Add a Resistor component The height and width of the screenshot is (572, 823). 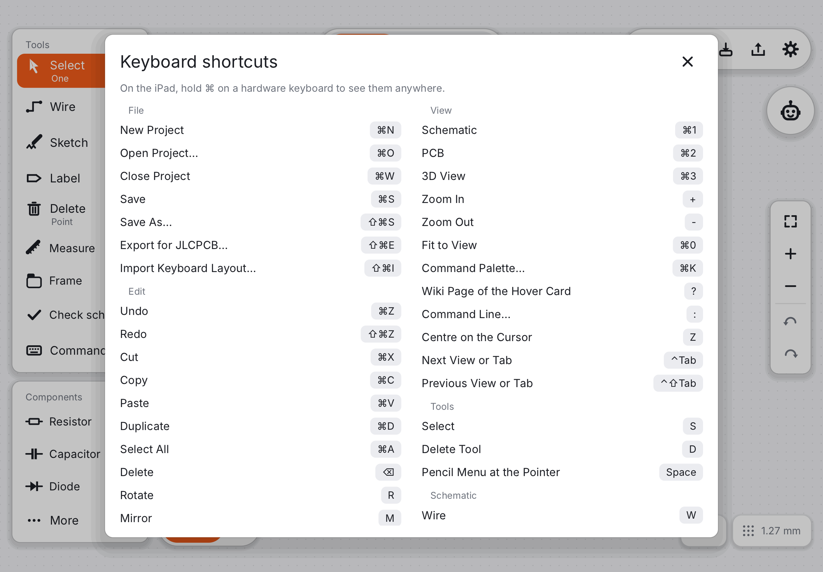coord(61,421)
